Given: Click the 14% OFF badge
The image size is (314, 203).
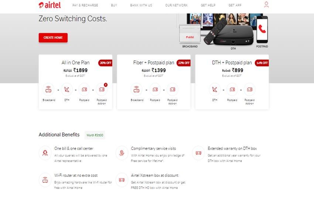Looking at the screenshot, I should click(x=262, y=63).
